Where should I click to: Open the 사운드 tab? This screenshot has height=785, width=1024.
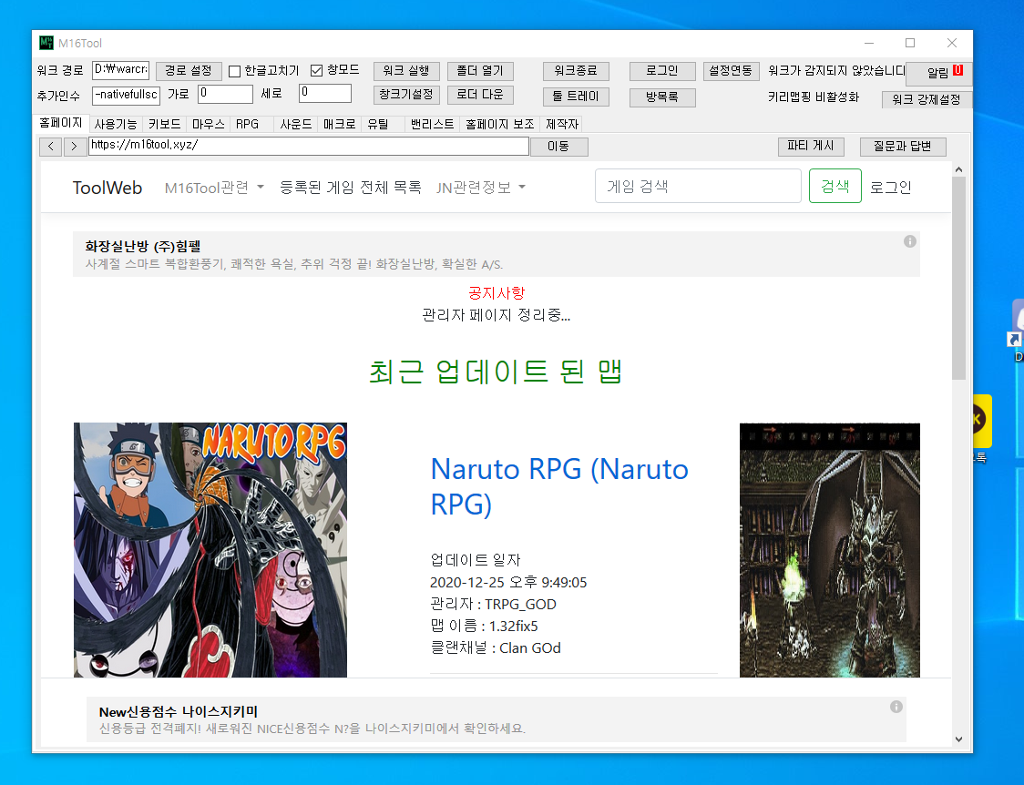(x=296, y=124)
